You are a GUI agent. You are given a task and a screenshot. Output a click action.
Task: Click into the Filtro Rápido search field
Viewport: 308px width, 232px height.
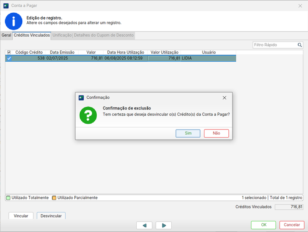[x=275, y=45]
